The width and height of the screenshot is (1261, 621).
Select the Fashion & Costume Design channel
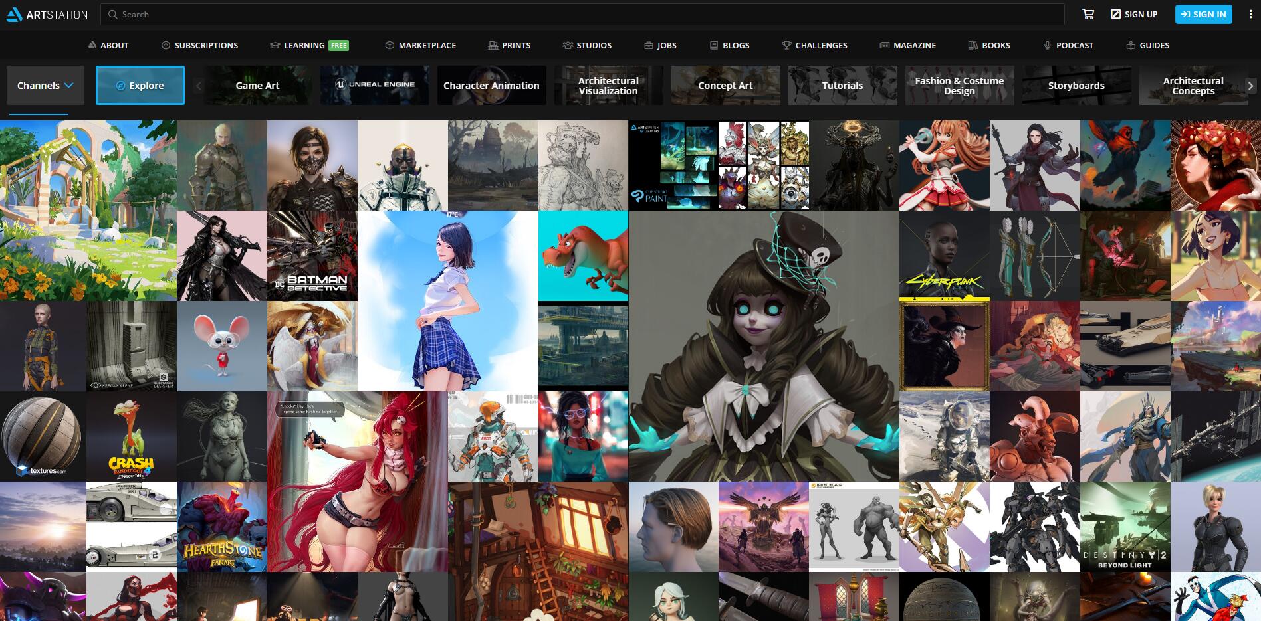(959, 85)
